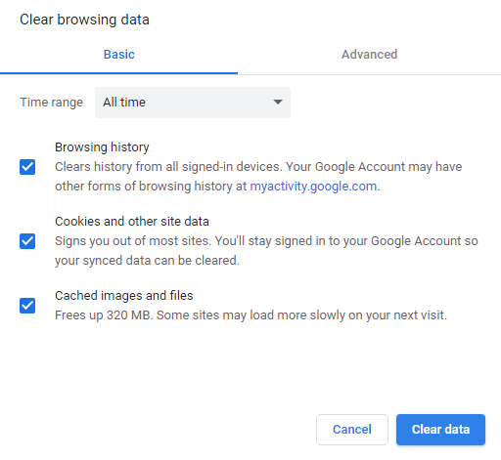Screen dimensions: 501x460
Task: Confirm with the Clear data button
Action: coord(440,430)
